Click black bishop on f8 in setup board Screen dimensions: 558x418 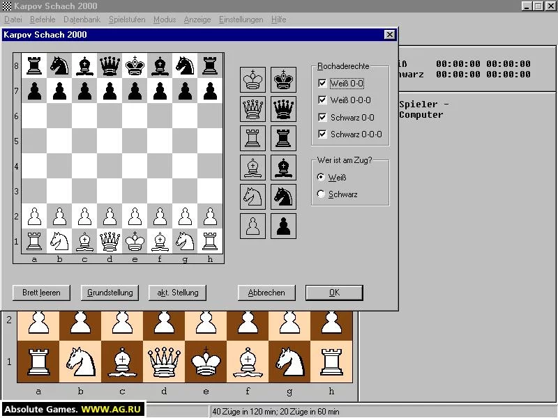click(x=160, y=65)
